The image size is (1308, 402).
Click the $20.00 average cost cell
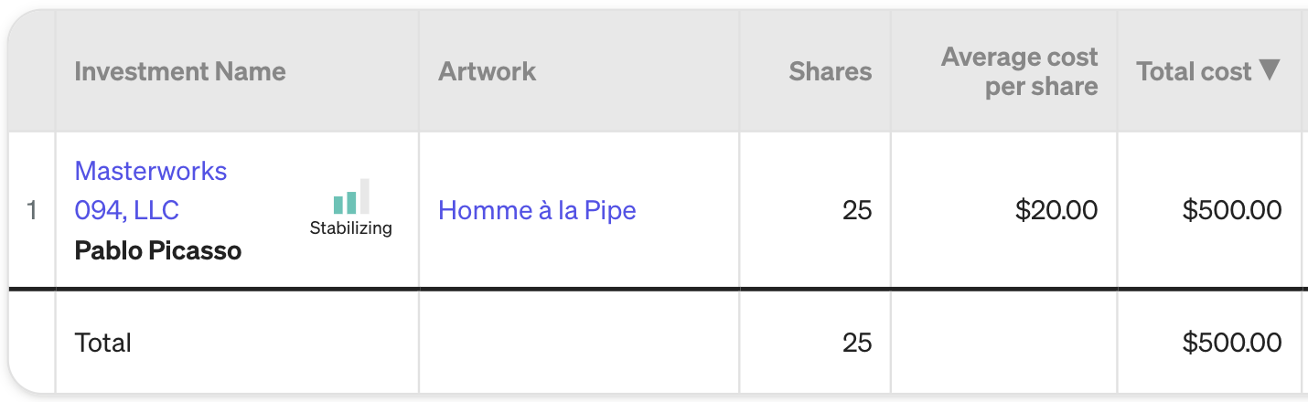(1056, 210)
